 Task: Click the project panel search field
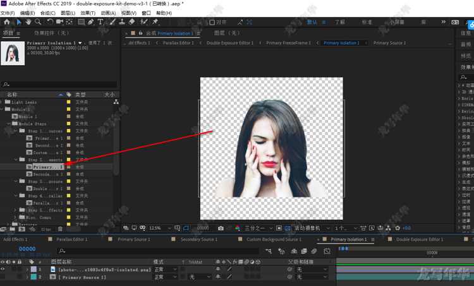click(59, 84)
